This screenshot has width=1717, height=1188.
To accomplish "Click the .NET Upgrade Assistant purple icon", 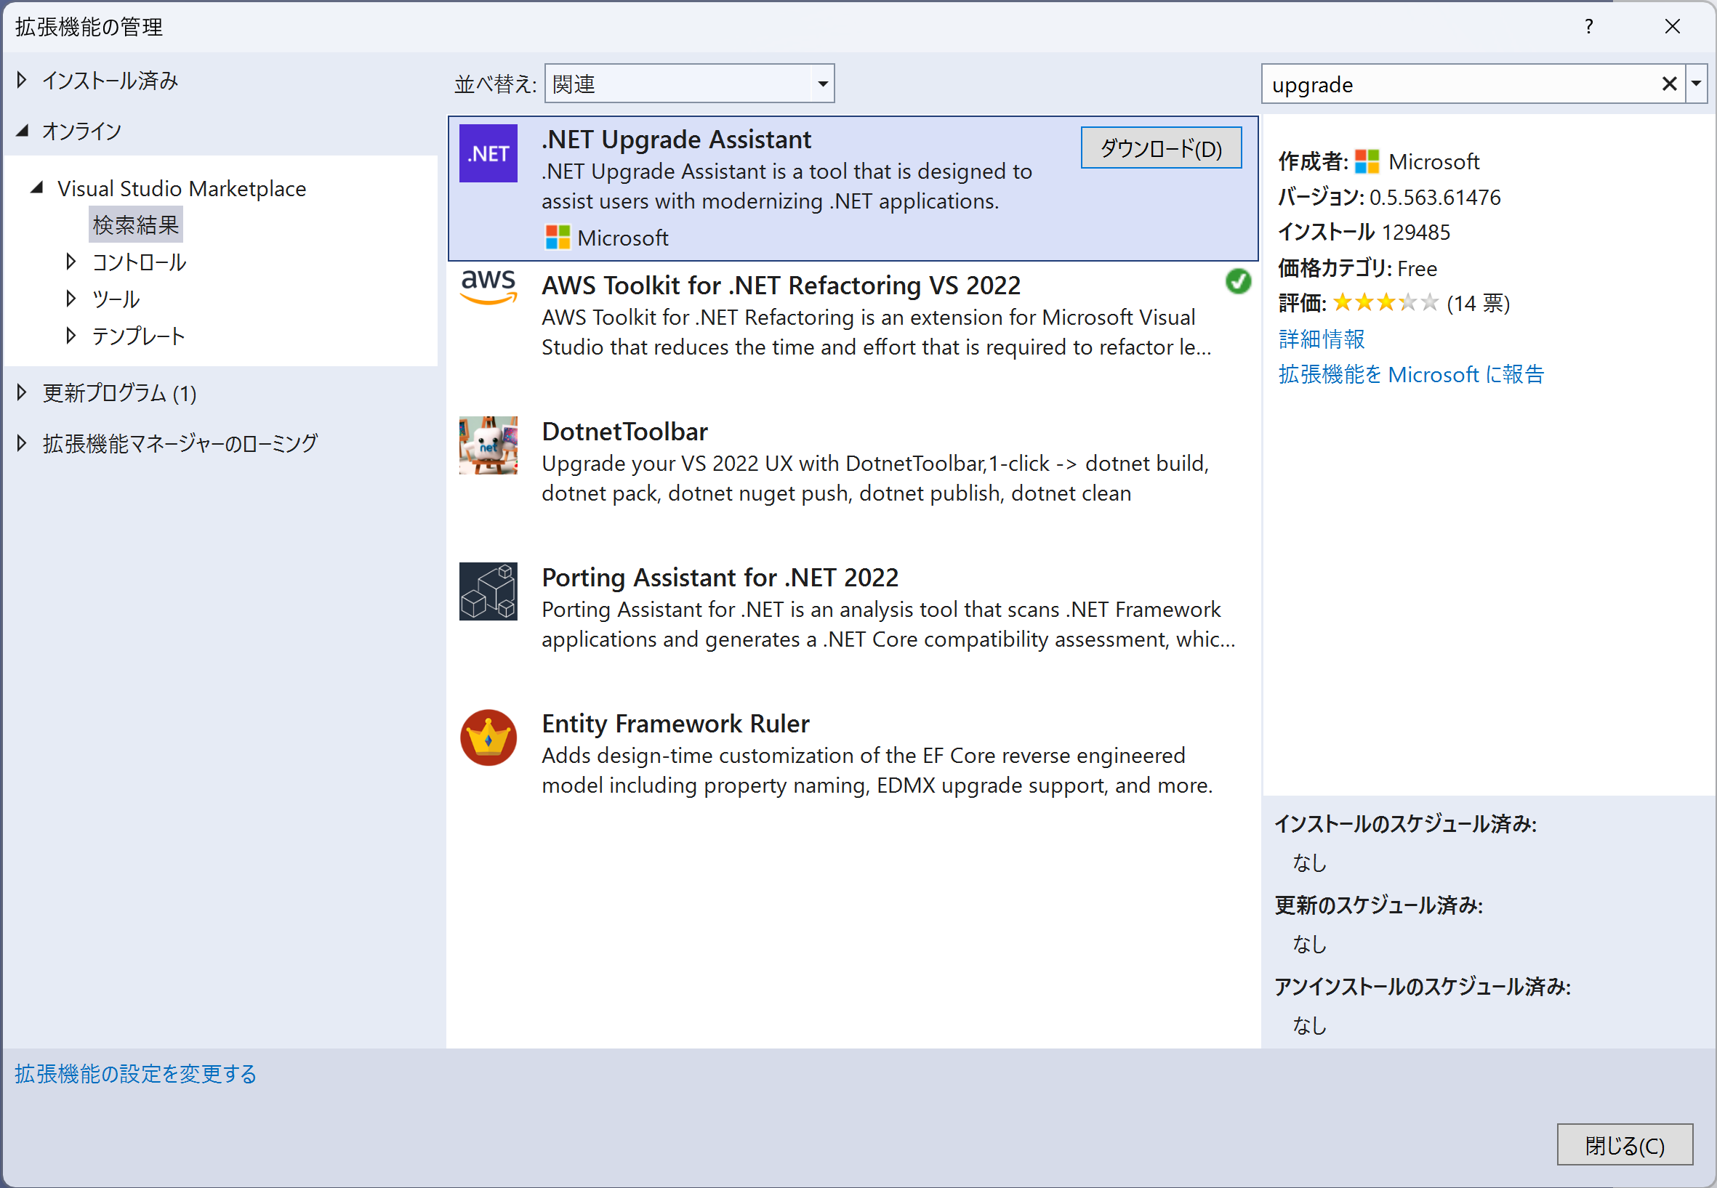I will coord(488,153).
